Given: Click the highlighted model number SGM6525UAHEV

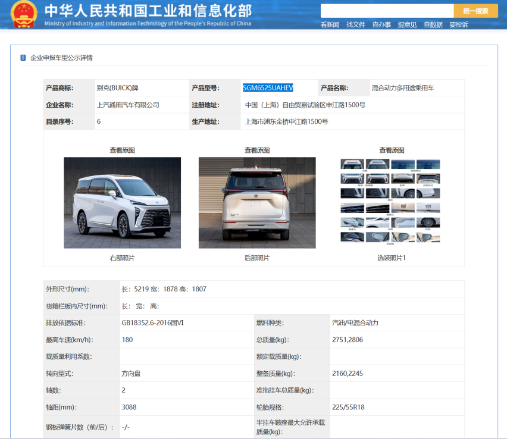Looking at the screenshot, I should click(268, 87).
